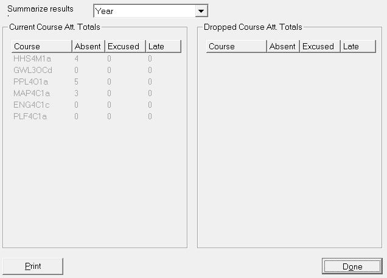Click Late header in Dropped Course totals

tap(357, 47)
